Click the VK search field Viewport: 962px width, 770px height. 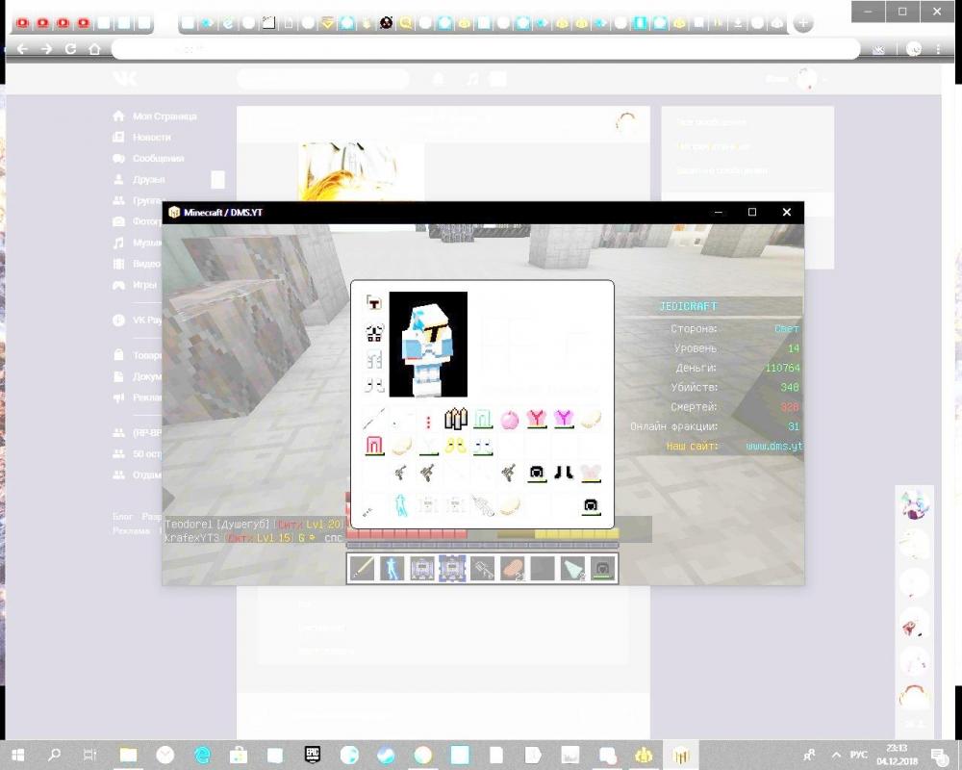tap(322, 79)
